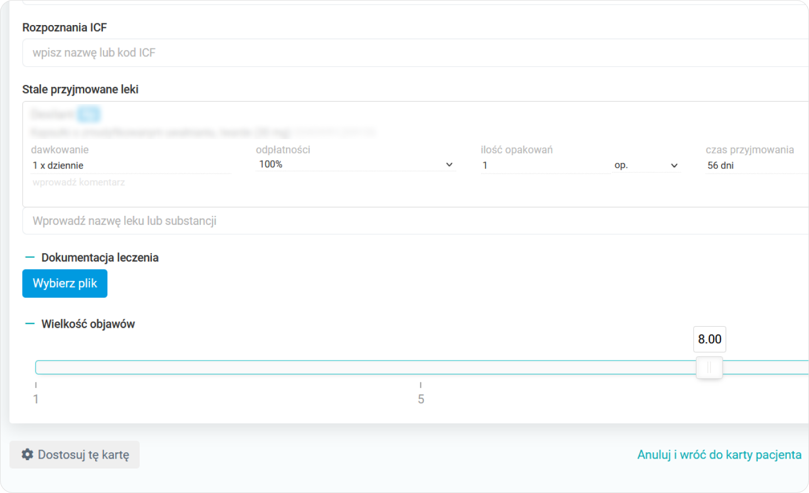
Task: Click the symptom size slider handle
Action: point(709,367)
